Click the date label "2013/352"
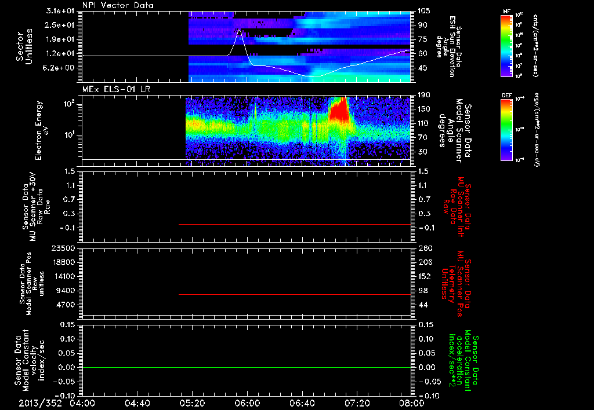594x410 pixels. tap(40, 403)
